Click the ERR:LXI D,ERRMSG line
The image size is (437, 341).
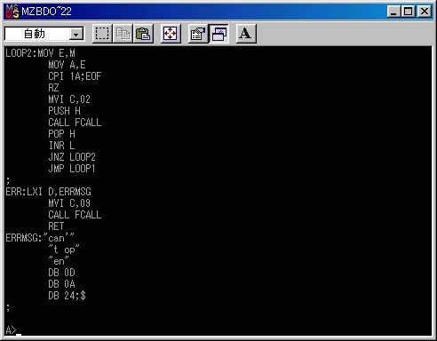(48, 192)
